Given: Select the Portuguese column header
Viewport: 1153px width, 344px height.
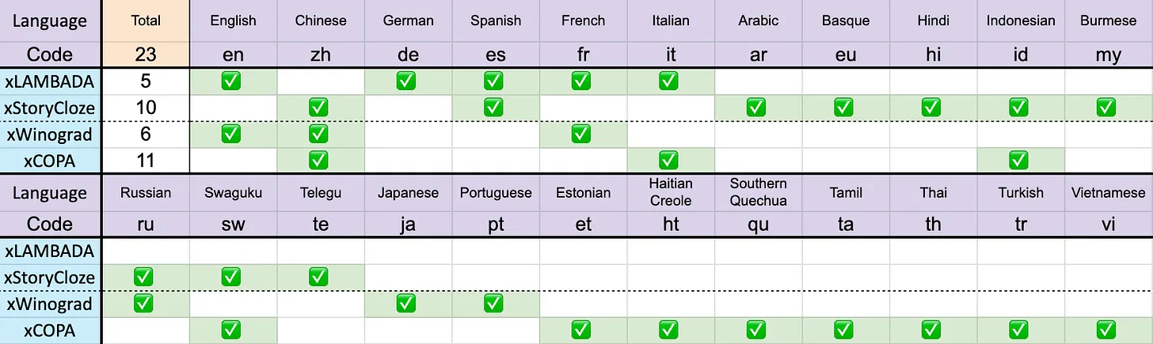Looking at the screenshot, I should [496, 192].
